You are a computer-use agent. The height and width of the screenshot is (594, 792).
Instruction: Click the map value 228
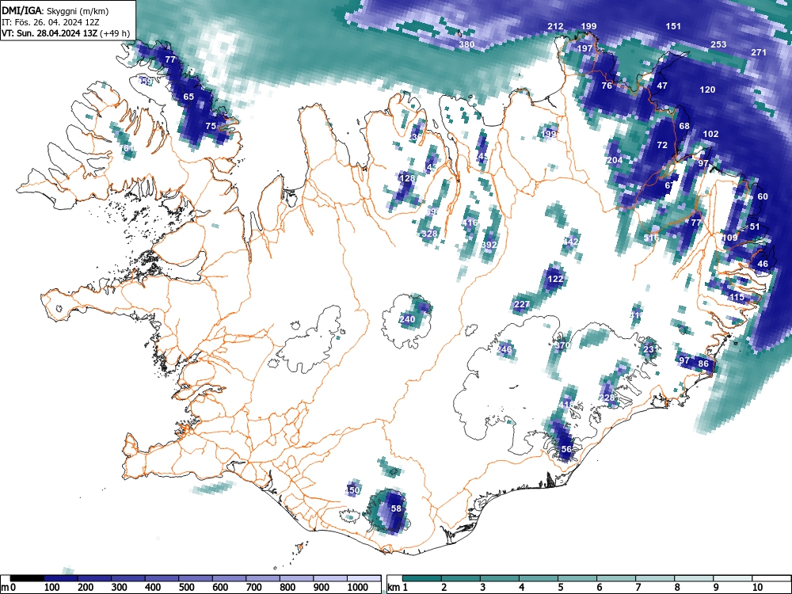(607, 398)
